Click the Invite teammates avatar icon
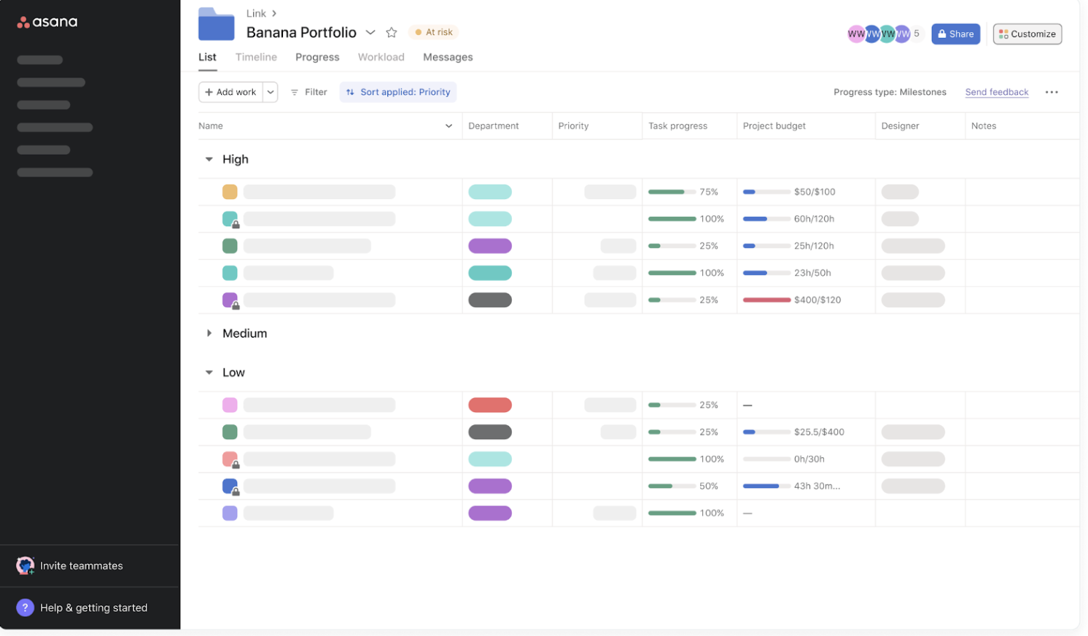 coord(25,565)
